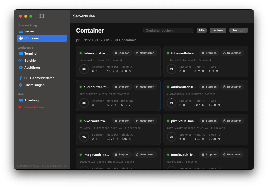This screenshot has height=188, width=268.
Task: Click the pi5 host info line
Action: [106, 40]
